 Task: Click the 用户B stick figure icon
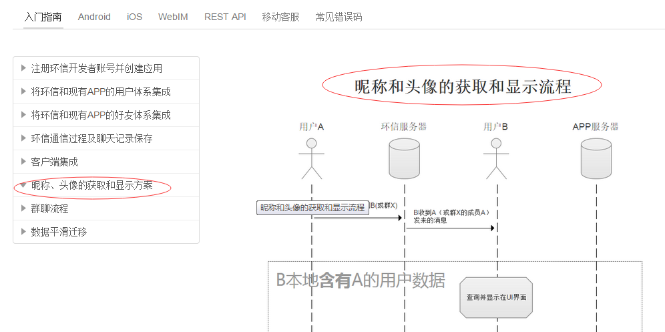(495, 159)
